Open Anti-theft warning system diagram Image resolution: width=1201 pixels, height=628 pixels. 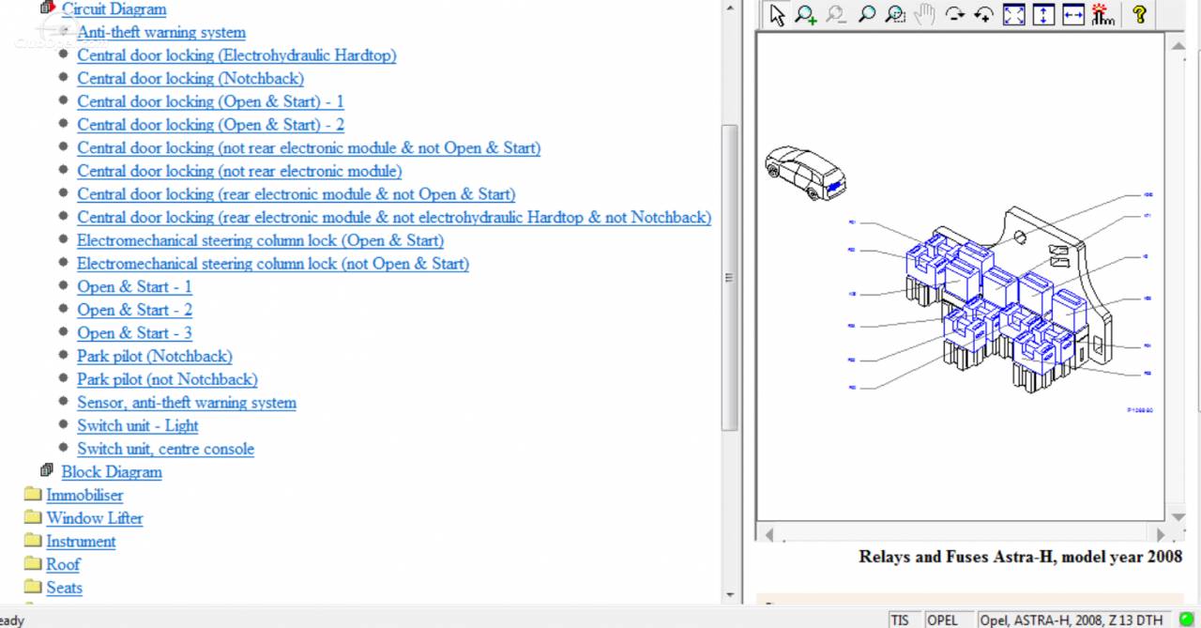click(161, 32)
